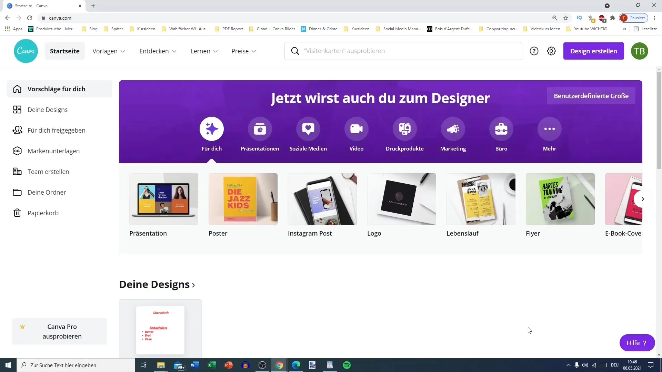
Task: Click the search magnifier icon
Action: coord(295,51)
